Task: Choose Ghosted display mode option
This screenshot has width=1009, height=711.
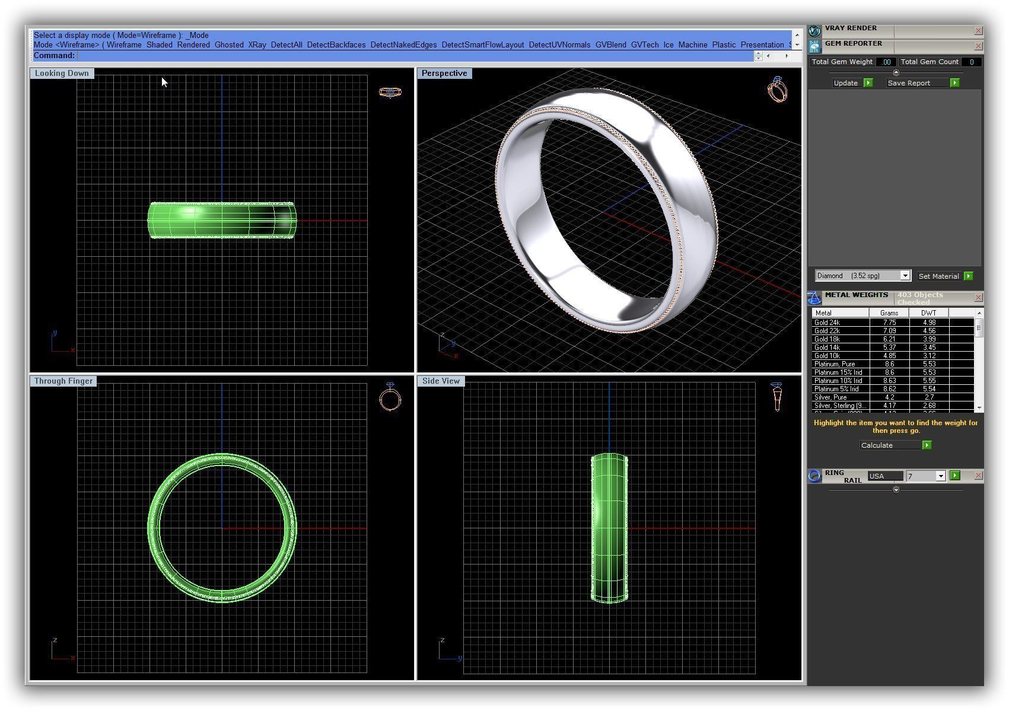Action: pos(229,44)
